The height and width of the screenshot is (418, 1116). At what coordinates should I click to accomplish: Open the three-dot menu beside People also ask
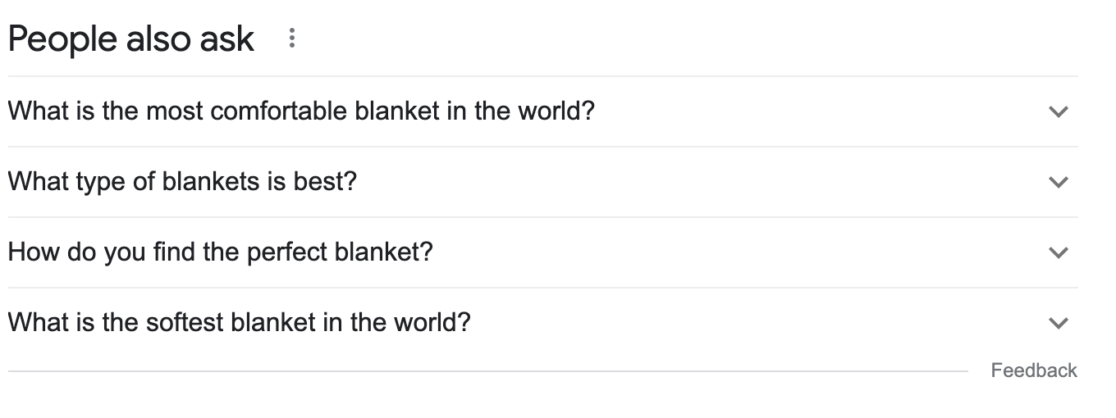pos(292,39)
